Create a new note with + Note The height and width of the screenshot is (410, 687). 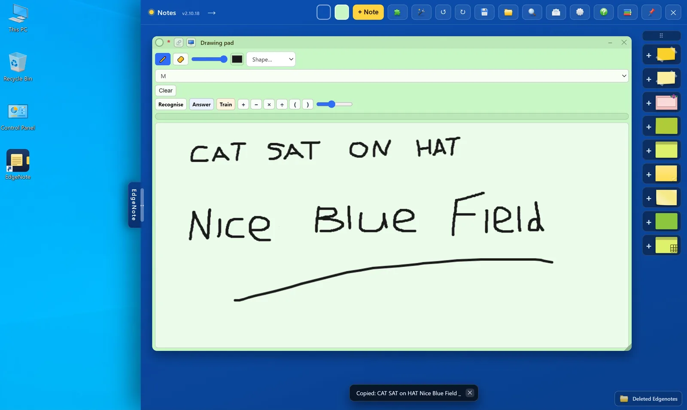point(368,12)
